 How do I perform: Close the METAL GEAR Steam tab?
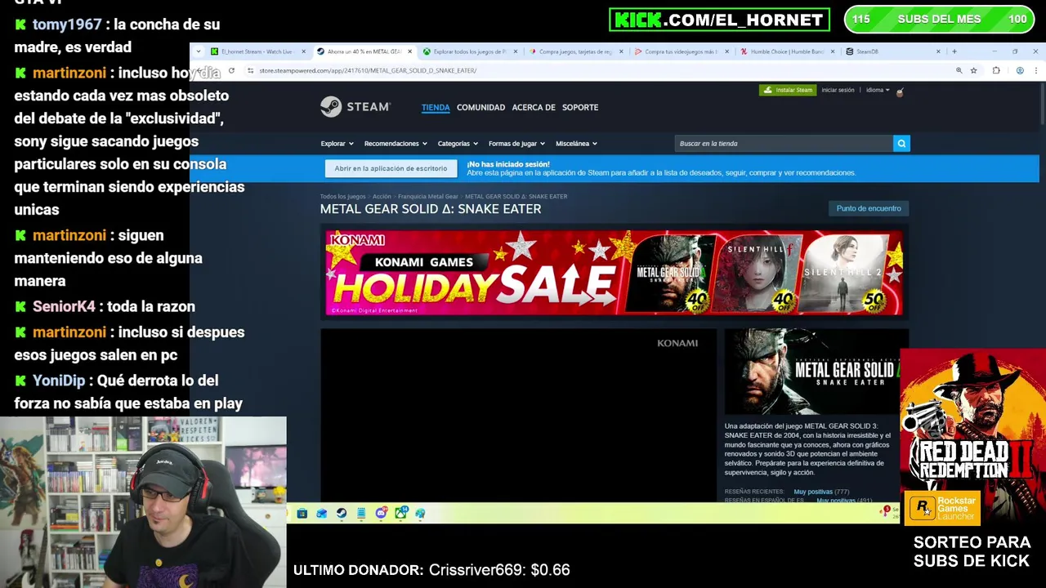[409, 51]
